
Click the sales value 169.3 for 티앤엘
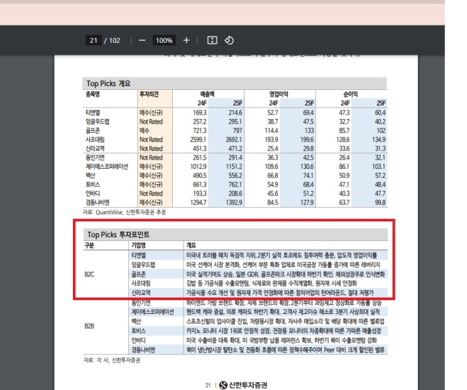[199, 113]
